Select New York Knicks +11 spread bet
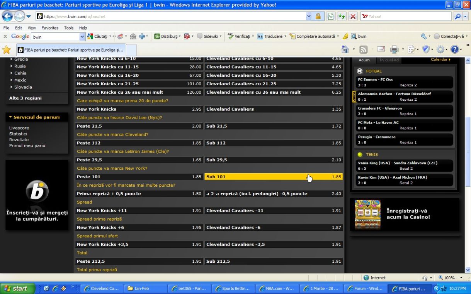 (139, 211)
